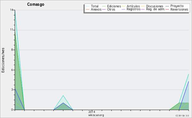The image size is (192, 118).
Task: Click the peak of the middle small triangle
Action: coord(63,96)
